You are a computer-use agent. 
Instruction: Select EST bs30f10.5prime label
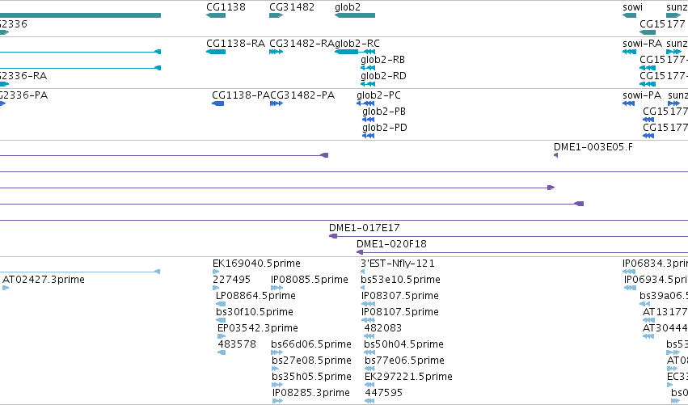tap(255, 312)
